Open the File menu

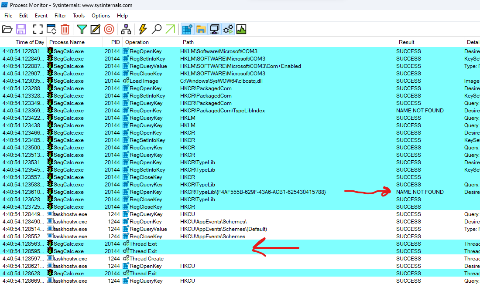(x=8, y=16)
